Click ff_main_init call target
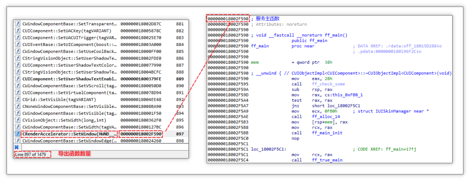Screen dimensions: 470x181 [x=327, y=133]
